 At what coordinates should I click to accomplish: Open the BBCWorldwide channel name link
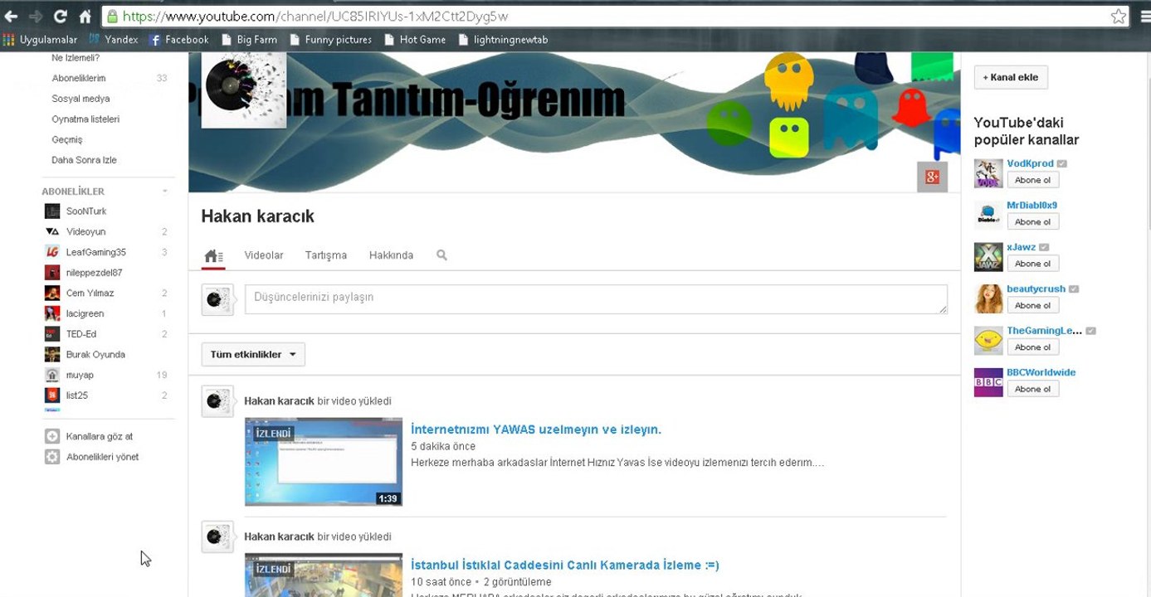click(x=1041, y=372)
